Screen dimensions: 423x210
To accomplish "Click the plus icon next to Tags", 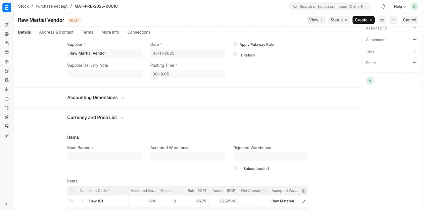I will [415, 51].
